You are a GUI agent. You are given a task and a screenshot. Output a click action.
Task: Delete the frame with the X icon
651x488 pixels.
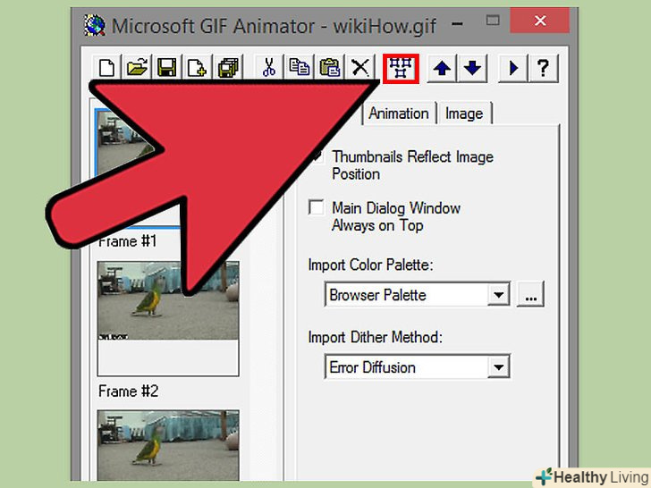[360, 68]
